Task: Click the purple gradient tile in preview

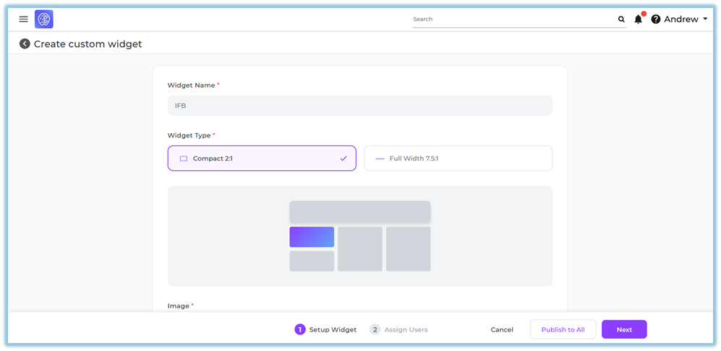Action: click(312, 237)
